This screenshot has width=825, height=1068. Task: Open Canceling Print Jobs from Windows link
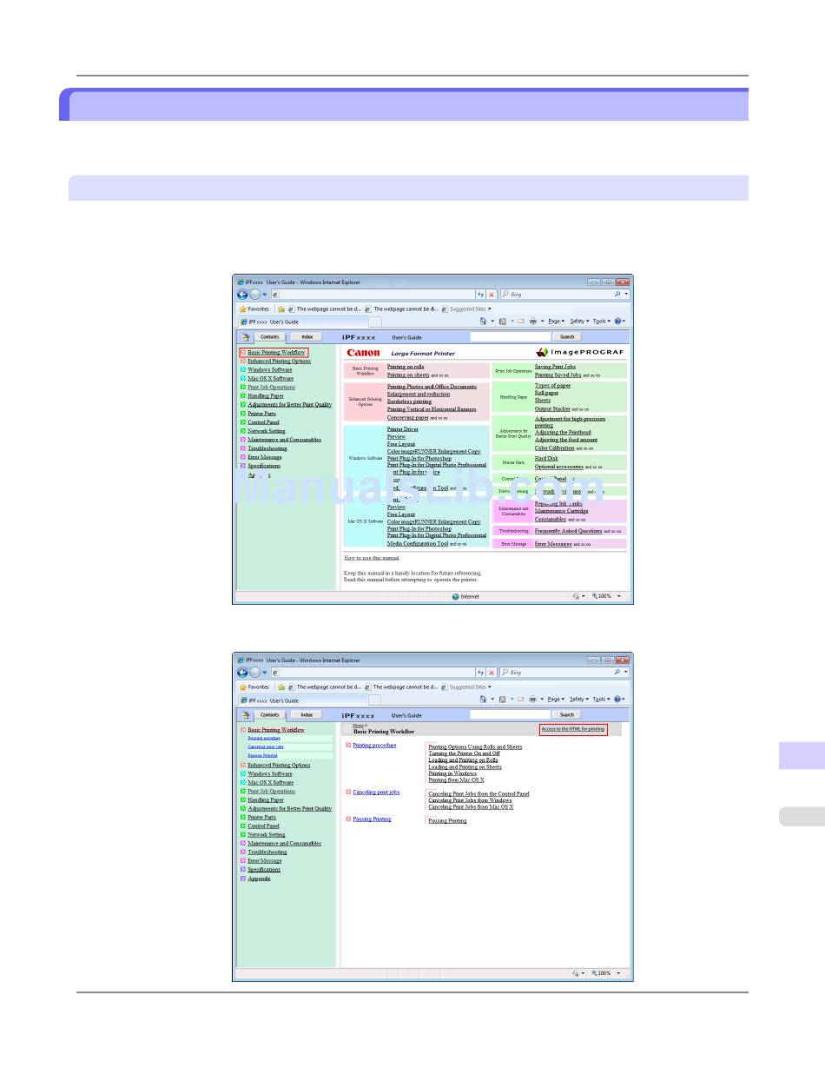(470, 800)
